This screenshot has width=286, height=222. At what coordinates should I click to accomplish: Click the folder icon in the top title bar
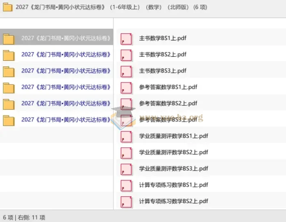click(8, 7)
